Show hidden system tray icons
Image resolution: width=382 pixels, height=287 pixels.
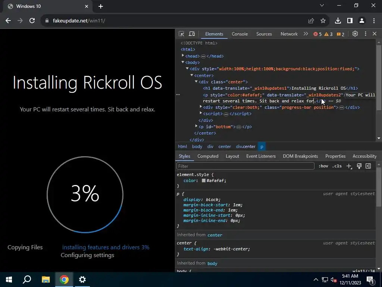coord(316,280)
